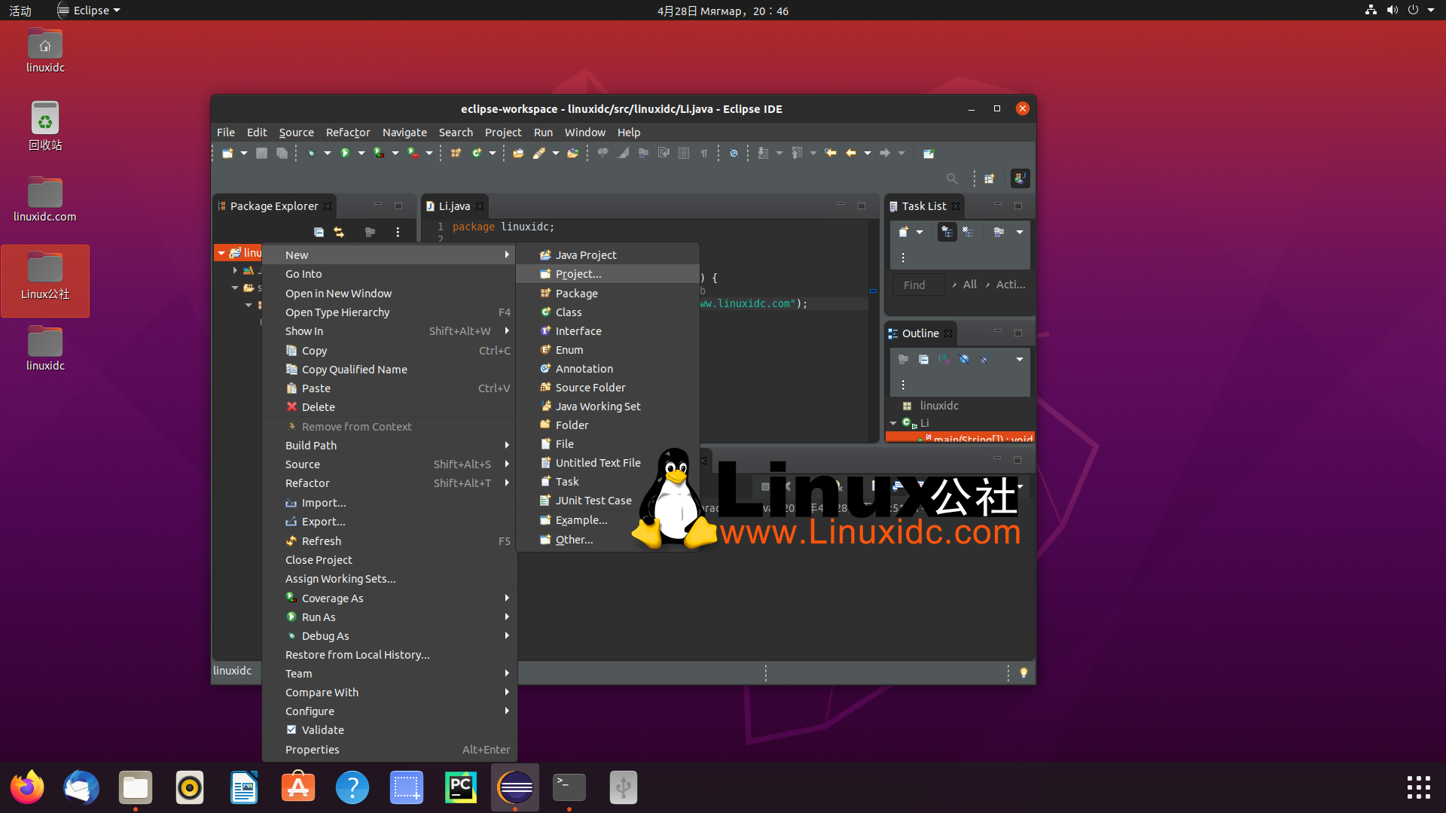Collapse the Li class node in Outline

point(893,423)
